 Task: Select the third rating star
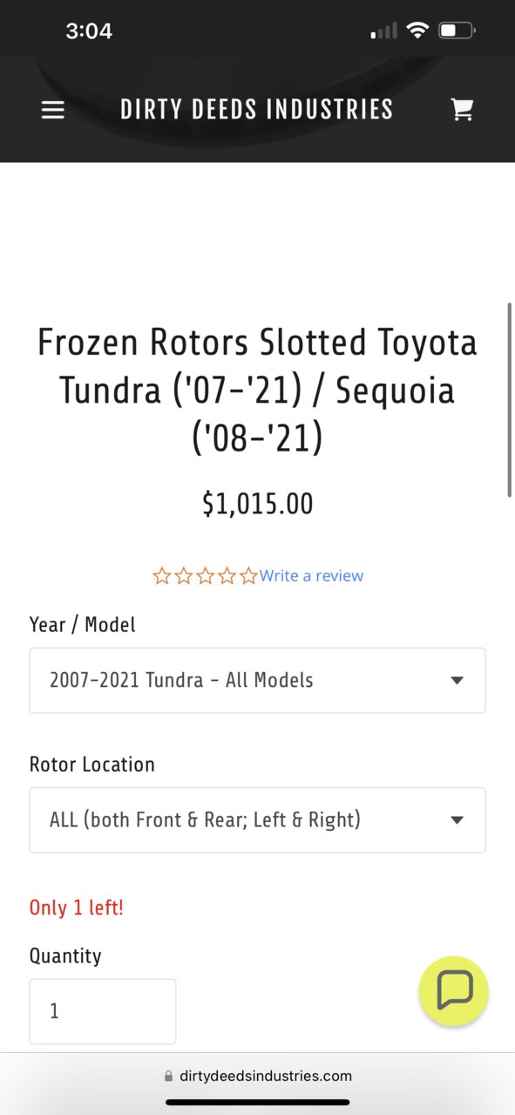pos(205,575)
